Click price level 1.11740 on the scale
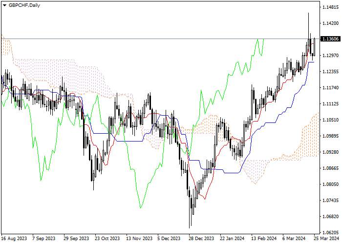 (x=330, y=87)
